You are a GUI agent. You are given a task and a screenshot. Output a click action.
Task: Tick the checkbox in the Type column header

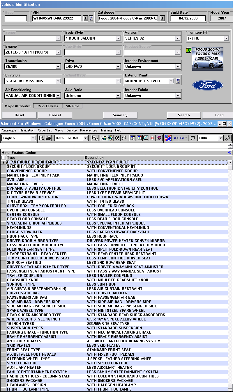pos(3,158)
